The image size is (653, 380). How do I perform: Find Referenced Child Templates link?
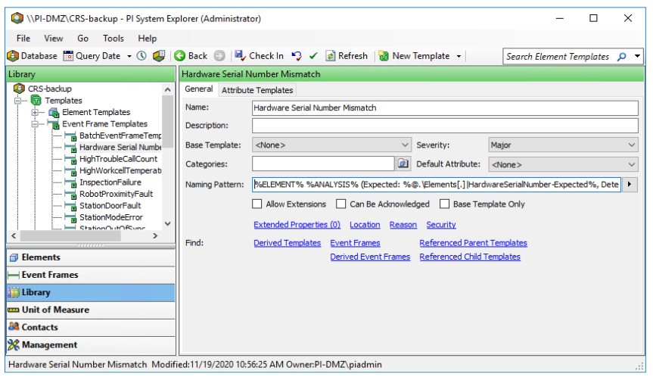pos(470,257)
